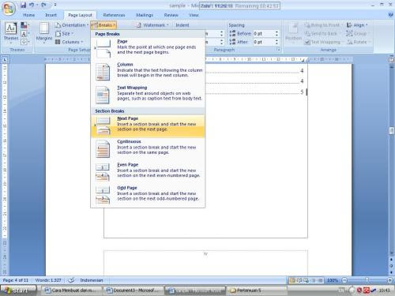Open the Review tab
395x296 pixels.
click(x=171, y=15)
